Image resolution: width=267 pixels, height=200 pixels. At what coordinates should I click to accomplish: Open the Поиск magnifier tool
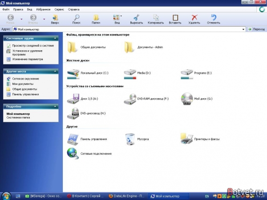[77, 17]
